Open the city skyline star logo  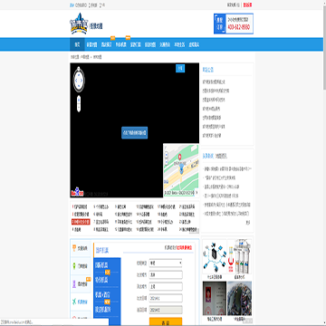pos(80,24)
